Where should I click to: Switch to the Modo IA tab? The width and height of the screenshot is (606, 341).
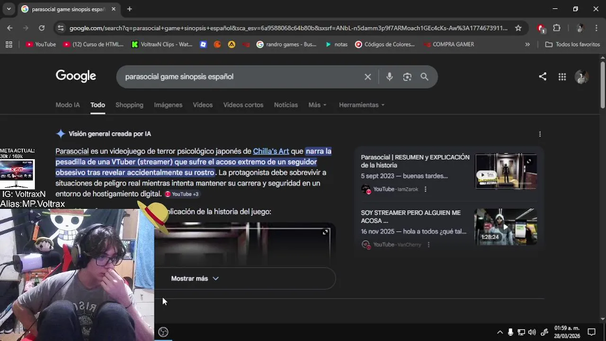68,105
